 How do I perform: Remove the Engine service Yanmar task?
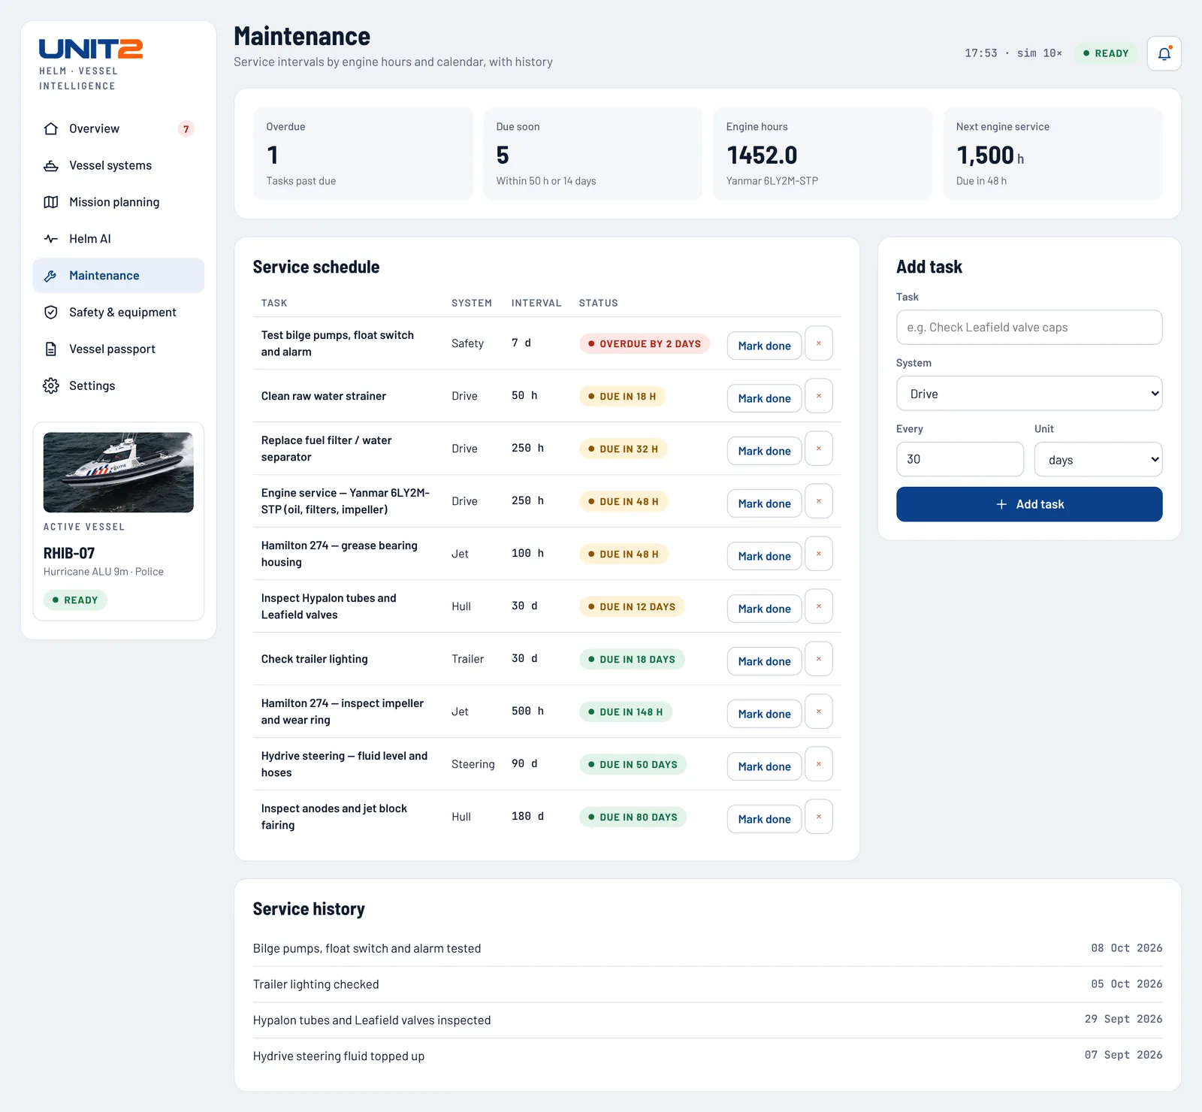818,501
